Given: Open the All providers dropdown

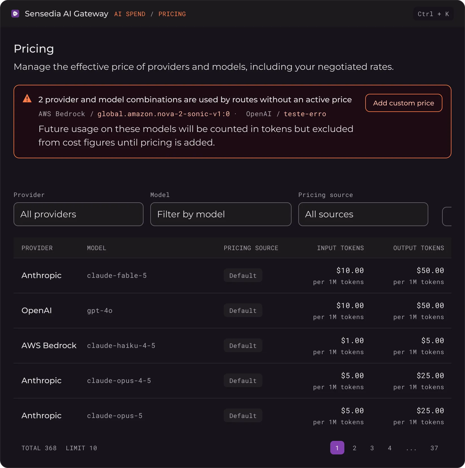Looking at the screenshot, I should tap(79, 214).
